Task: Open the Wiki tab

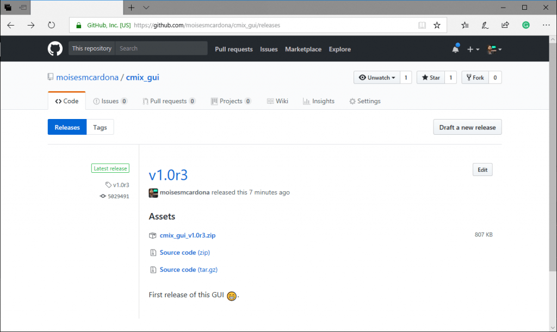Action: point(277,101)
